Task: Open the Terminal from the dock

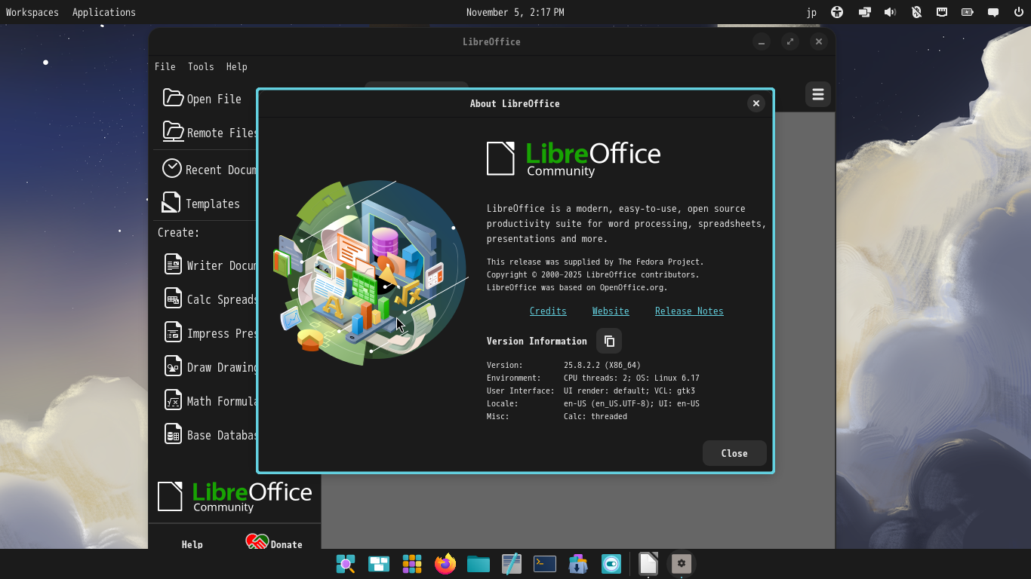Action: (545, 564)
